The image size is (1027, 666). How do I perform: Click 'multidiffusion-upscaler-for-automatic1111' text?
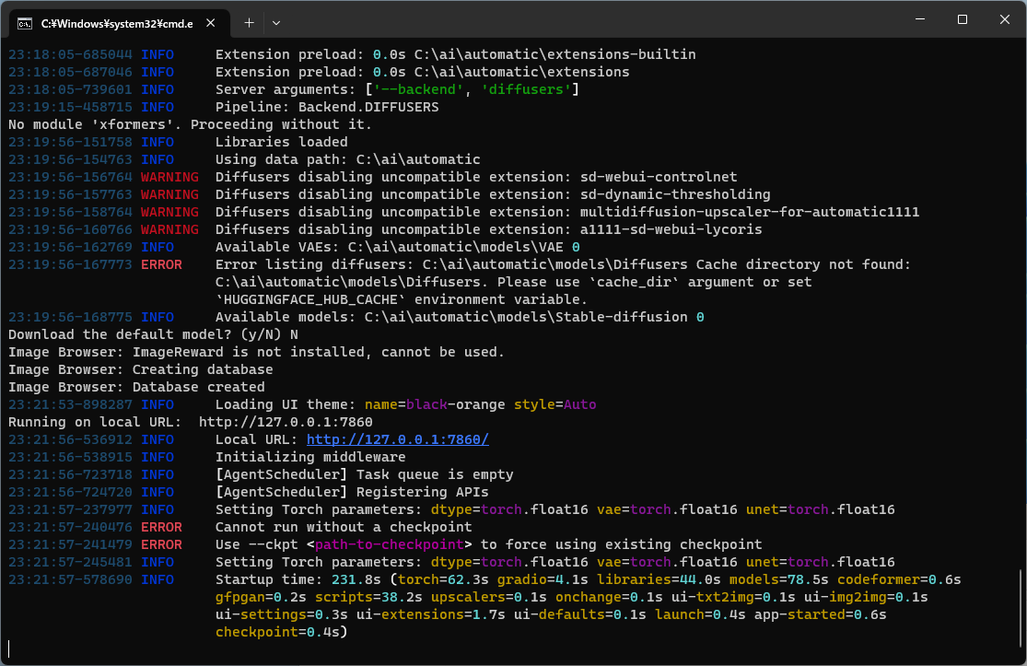750,212
